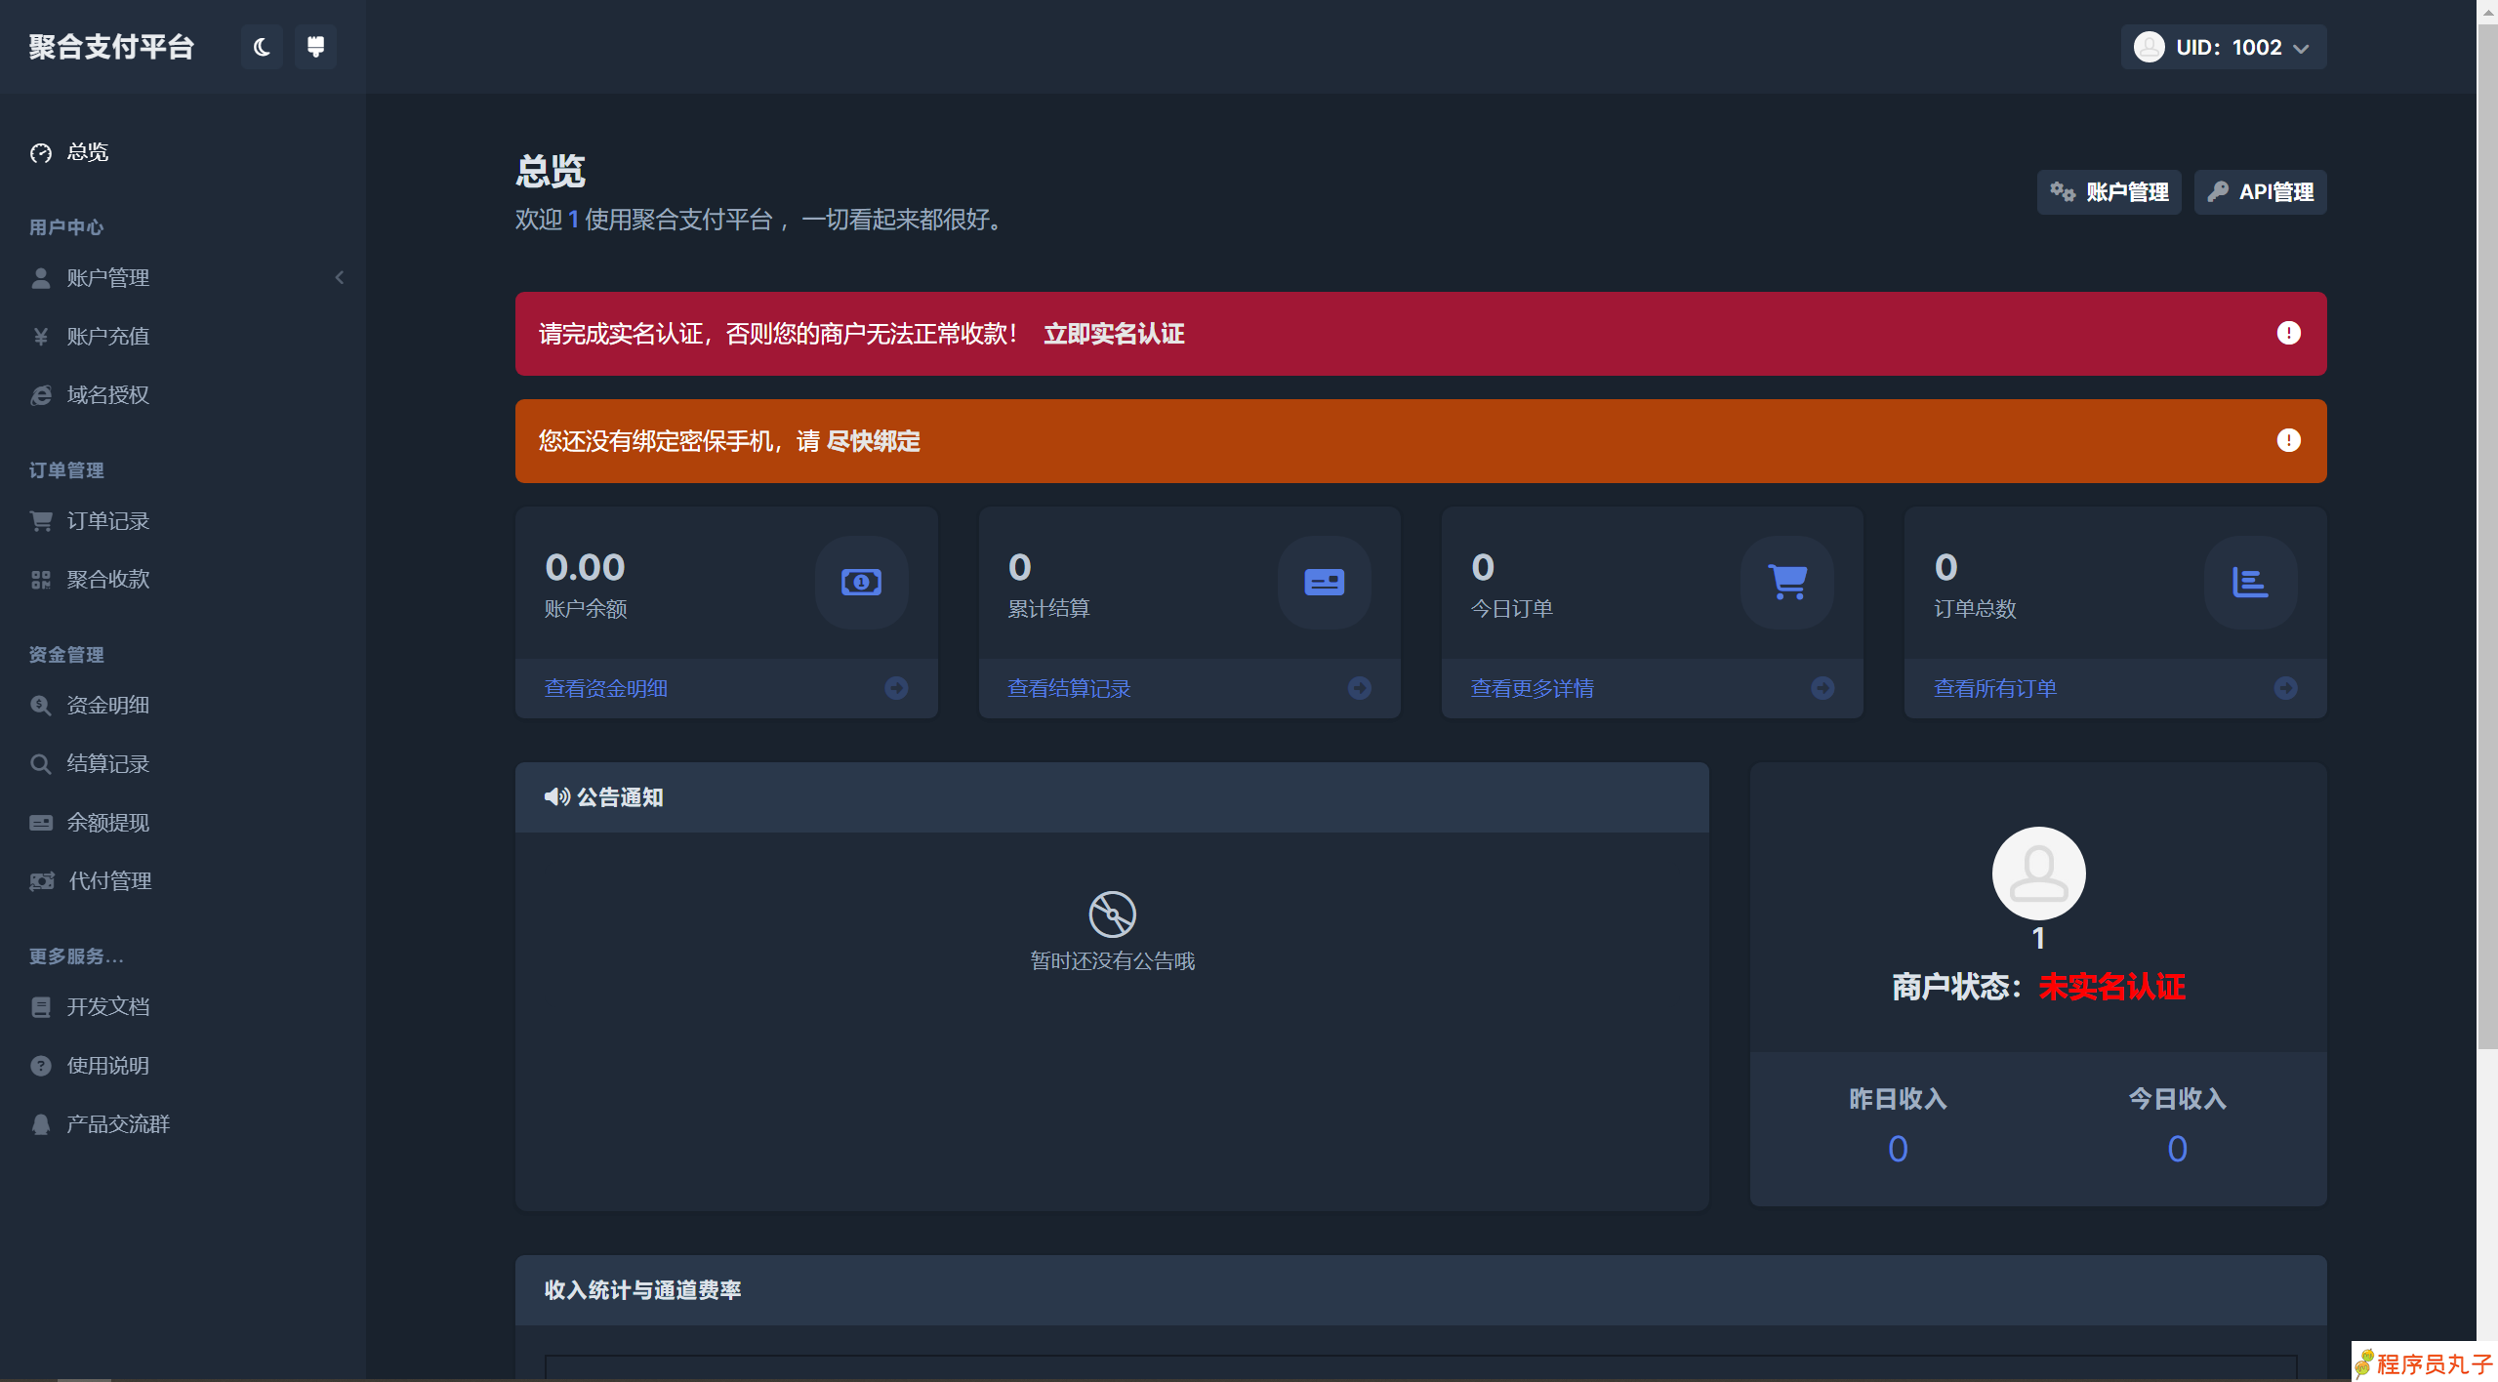2498x1382 pixels.
Task: Click the QR code icon beside 聚合收款
Action: click(x=41, y=580)
